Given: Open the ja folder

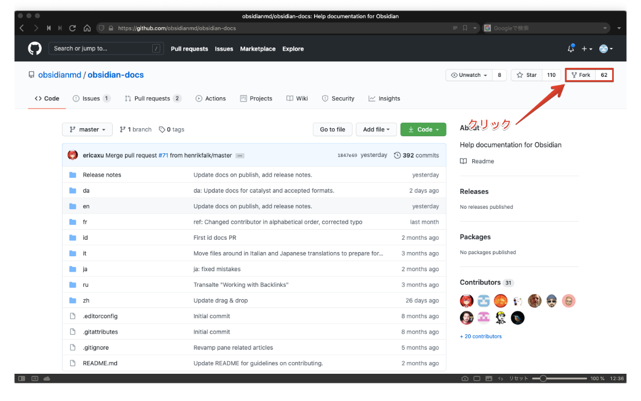Looking at the screenshot, I should click(85, 269).
